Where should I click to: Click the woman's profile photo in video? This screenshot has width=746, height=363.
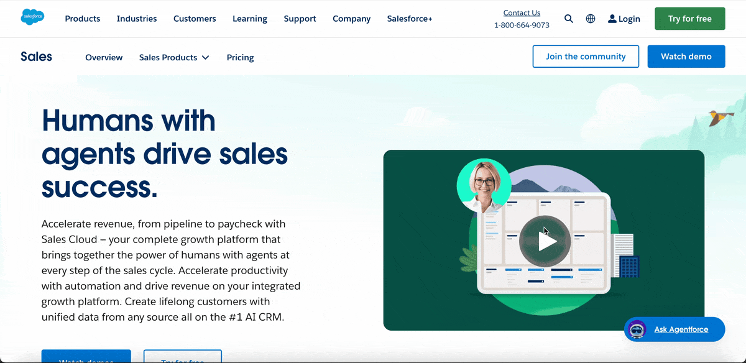[484, 185]
